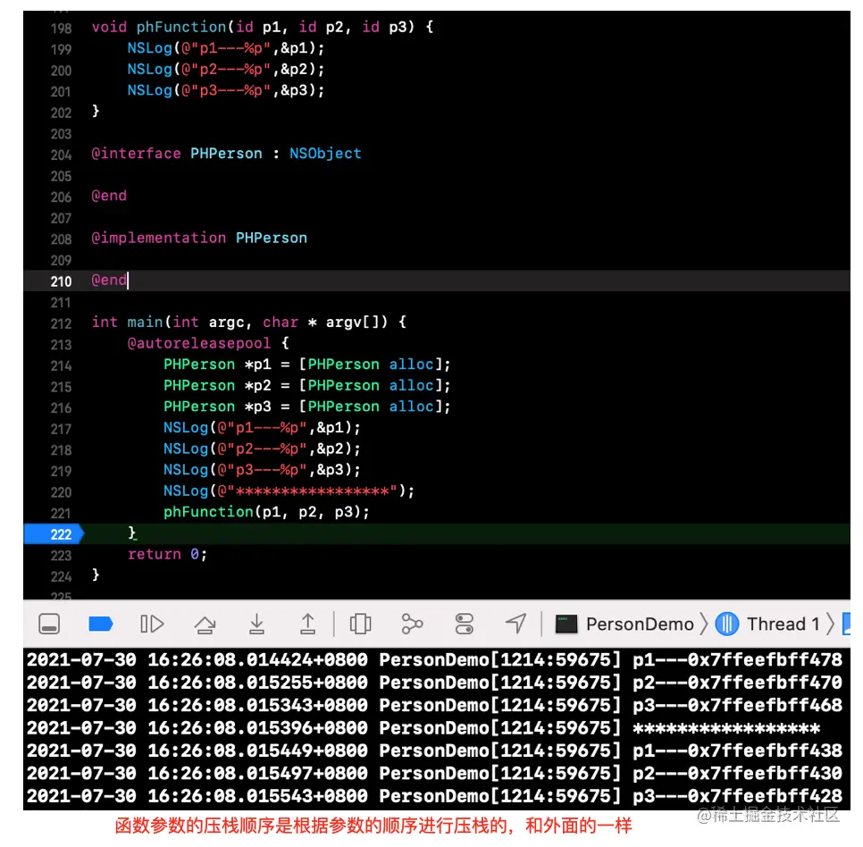
Task: Step out of function icon
Action: pos(307,625)
